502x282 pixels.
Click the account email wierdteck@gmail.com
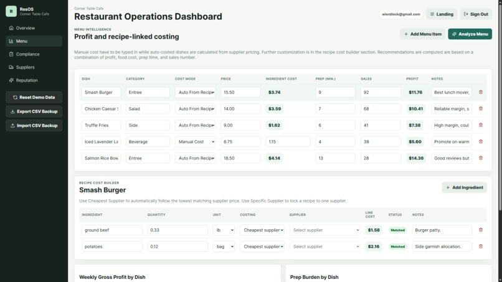[x=401, y=14]
